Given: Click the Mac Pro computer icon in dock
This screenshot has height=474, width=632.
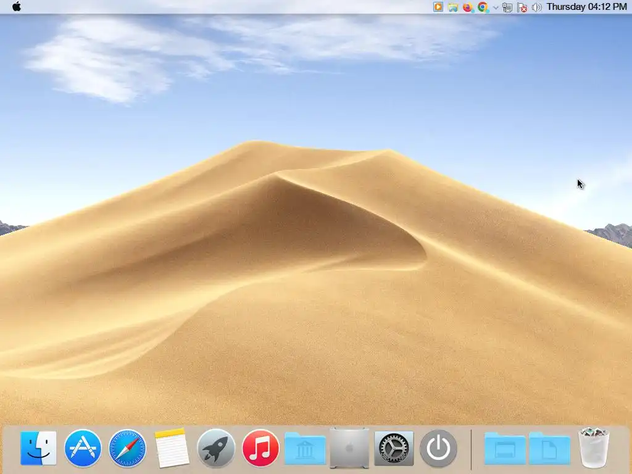Looking at the screenshot, I should 349,448.
